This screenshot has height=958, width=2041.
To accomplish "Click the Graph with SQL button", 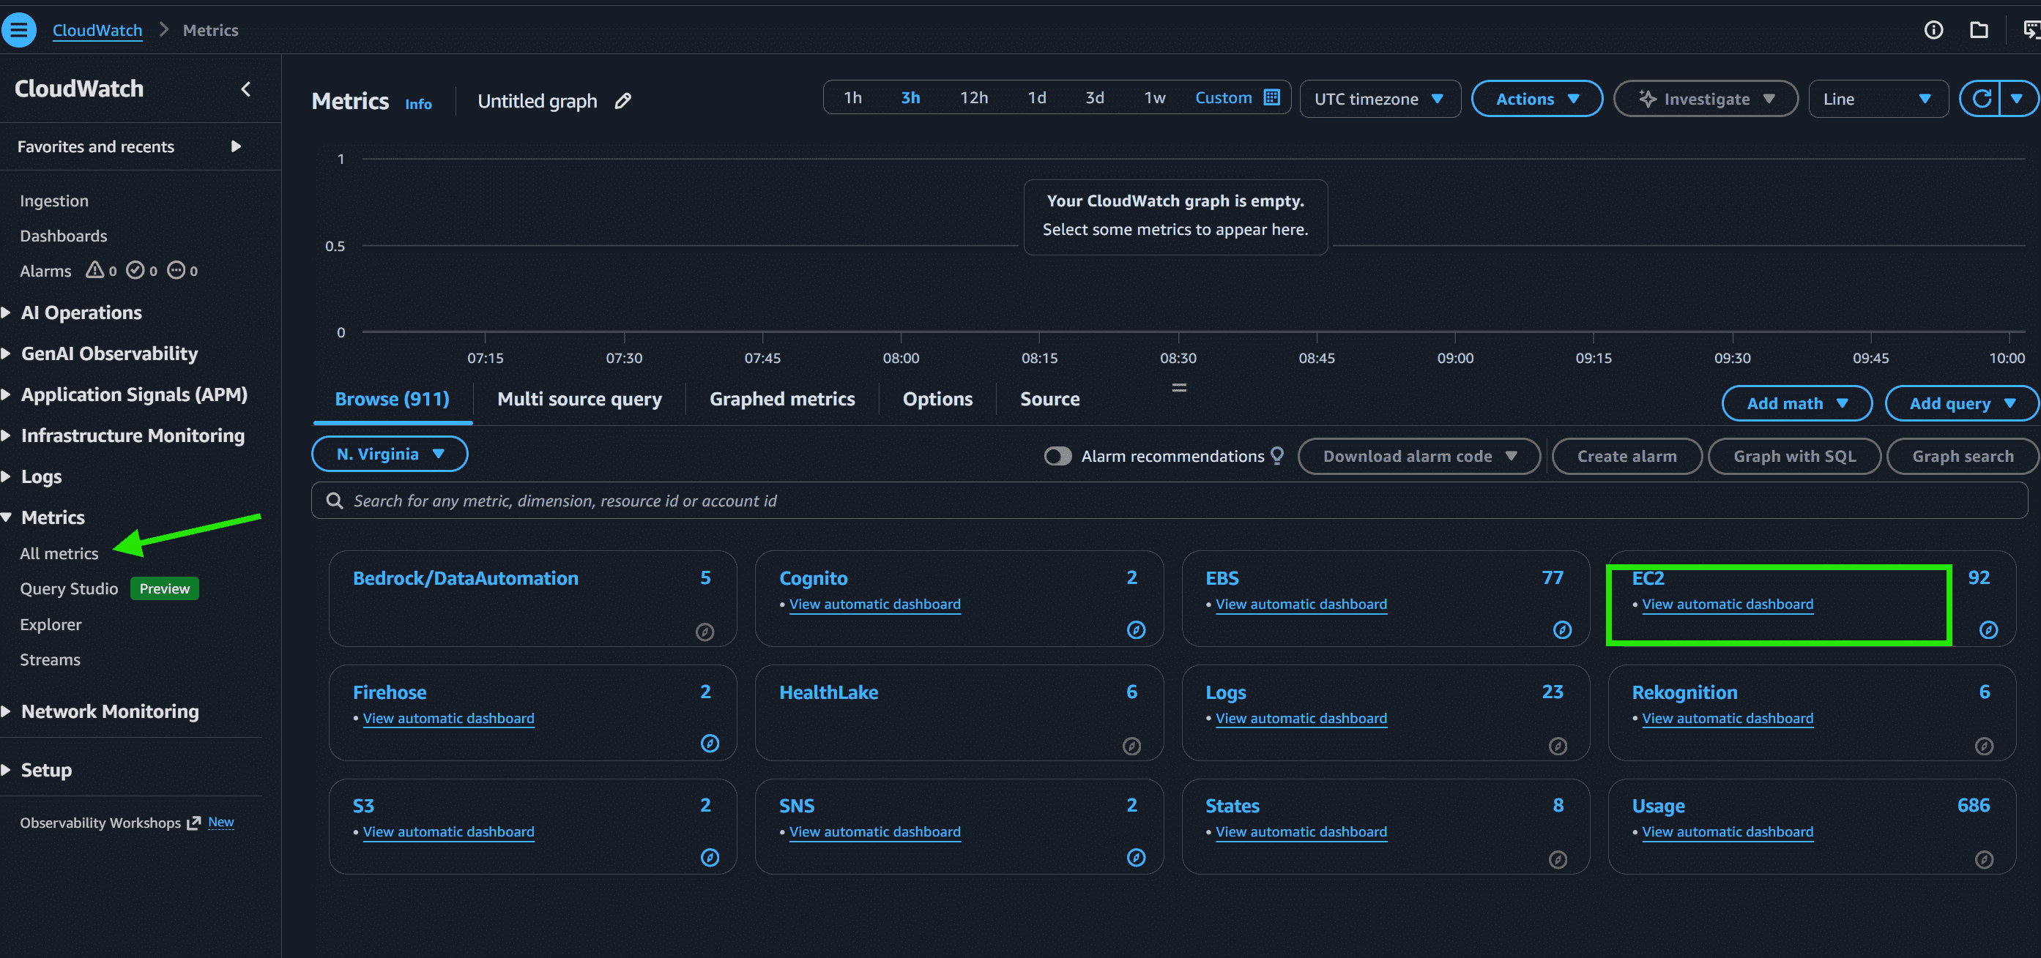I will pos(1793,456).
